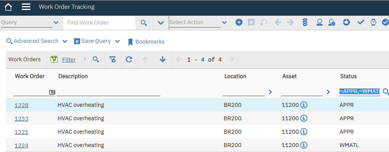Click the move down arrow in table toolbar
This screenshot has height=152, width=389.
pos(163,59)
